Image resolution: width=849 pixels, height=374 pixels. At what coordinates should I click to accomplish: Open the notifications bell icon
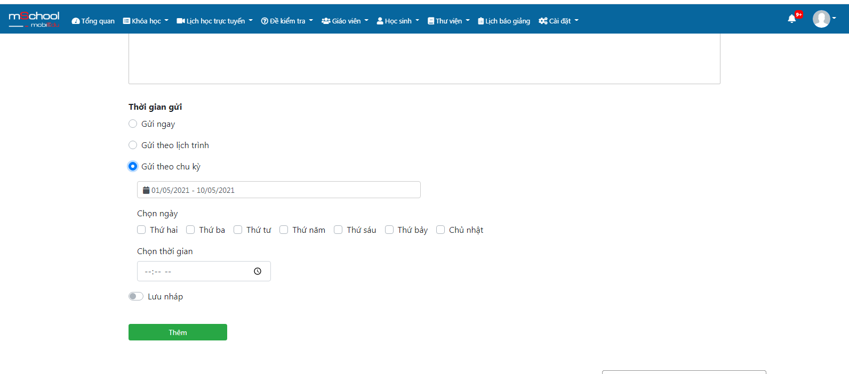click(791, 19)
